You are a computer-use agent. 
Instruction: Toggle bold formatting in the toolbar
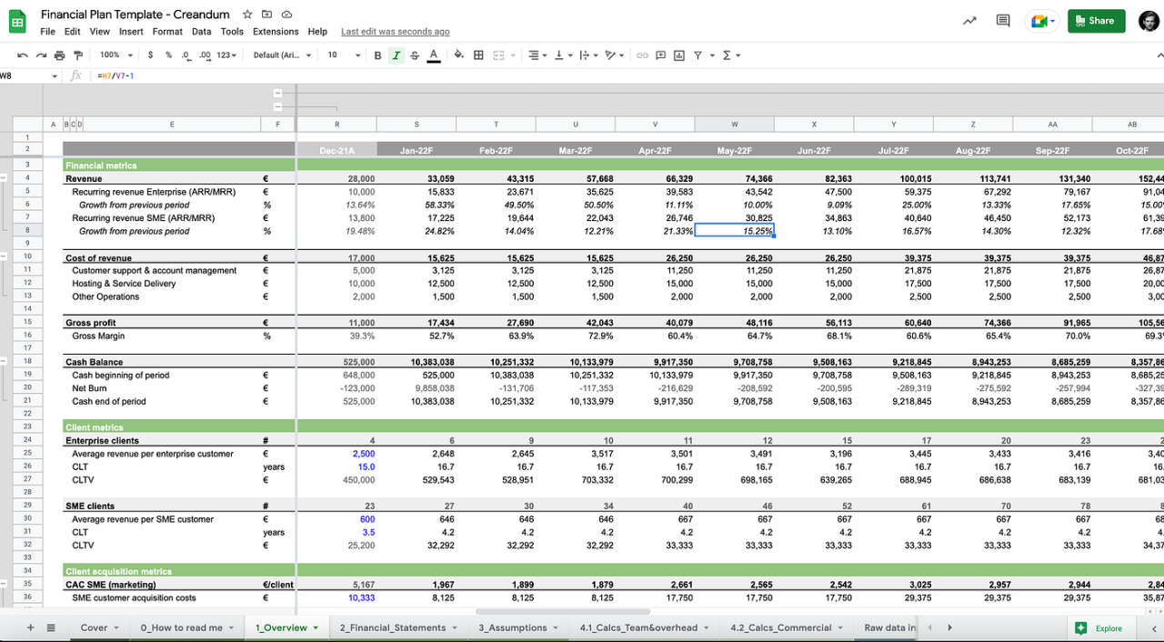tap(376, 55)
